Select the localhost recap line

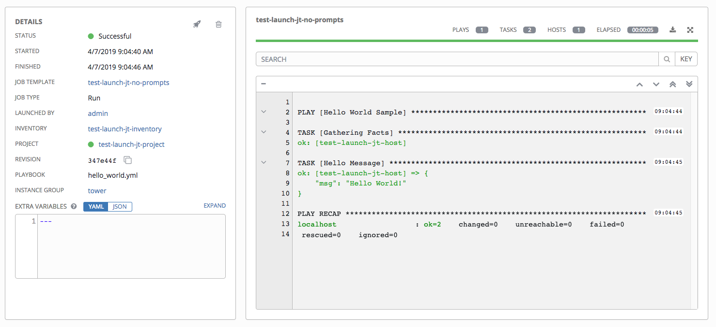tap(461, 225)
